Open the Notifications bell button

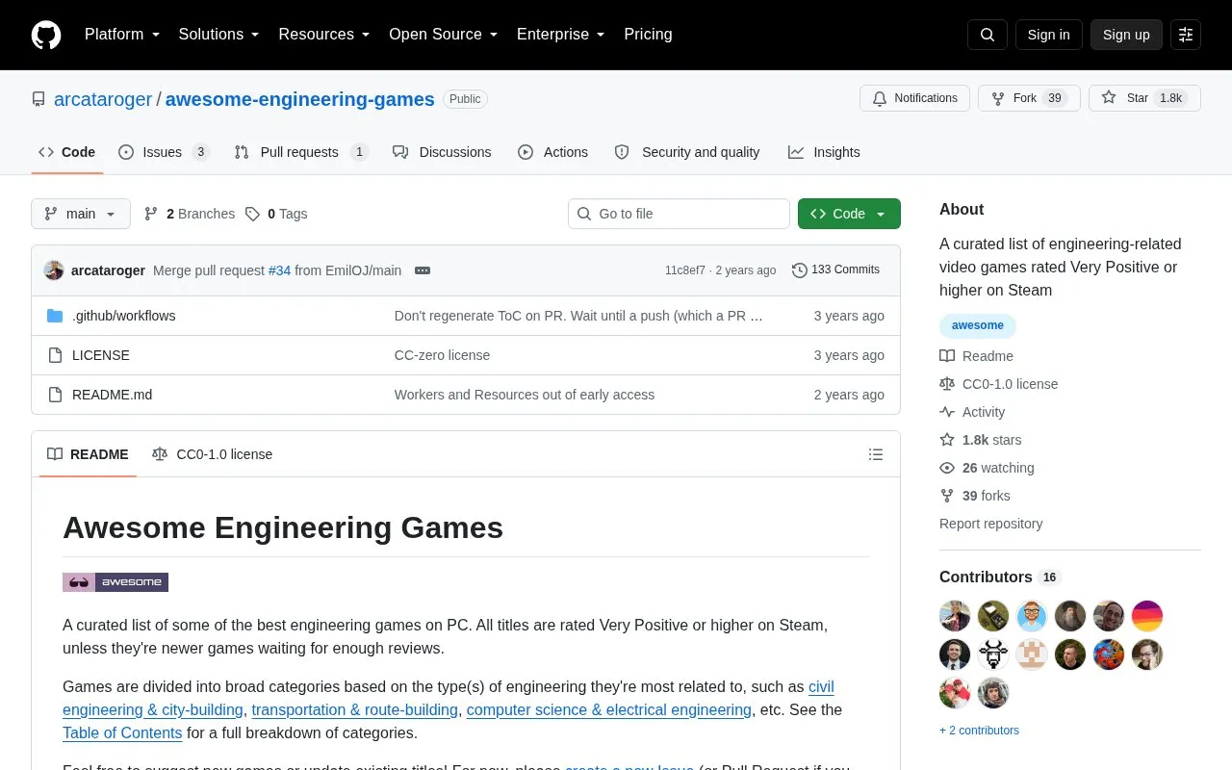[914, 98]
